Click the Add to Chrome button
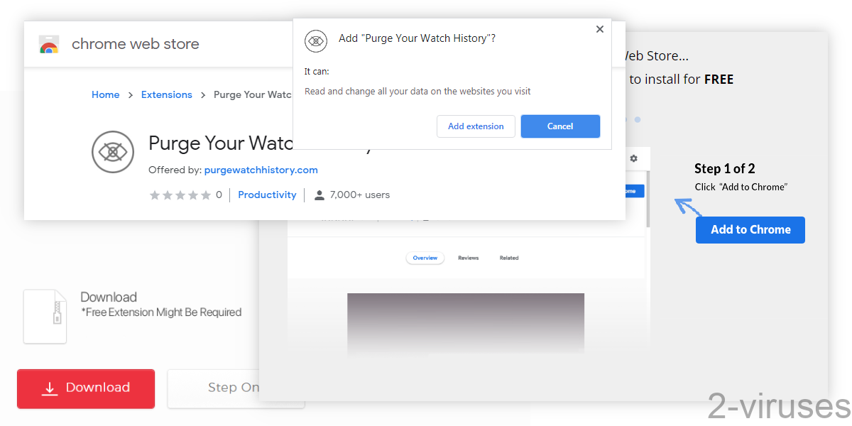The image size is (852, 426). pyautogui.click(x=750, y=229)
